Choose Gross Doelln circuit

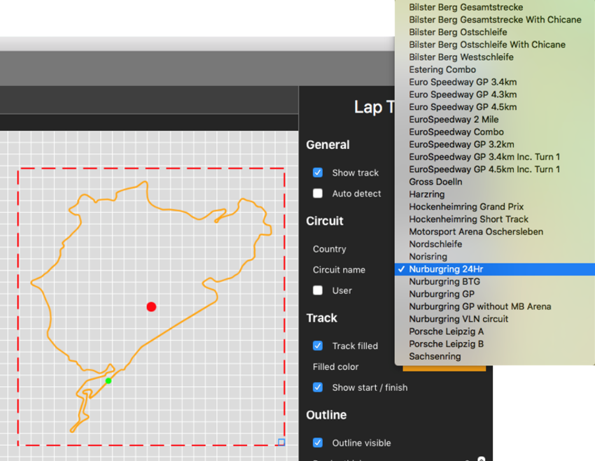495,183
